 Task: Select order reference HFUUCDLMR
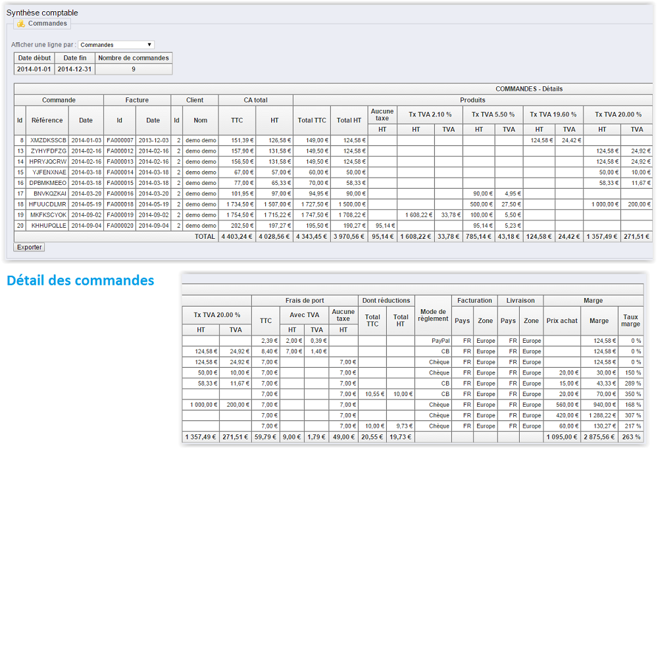49,204
